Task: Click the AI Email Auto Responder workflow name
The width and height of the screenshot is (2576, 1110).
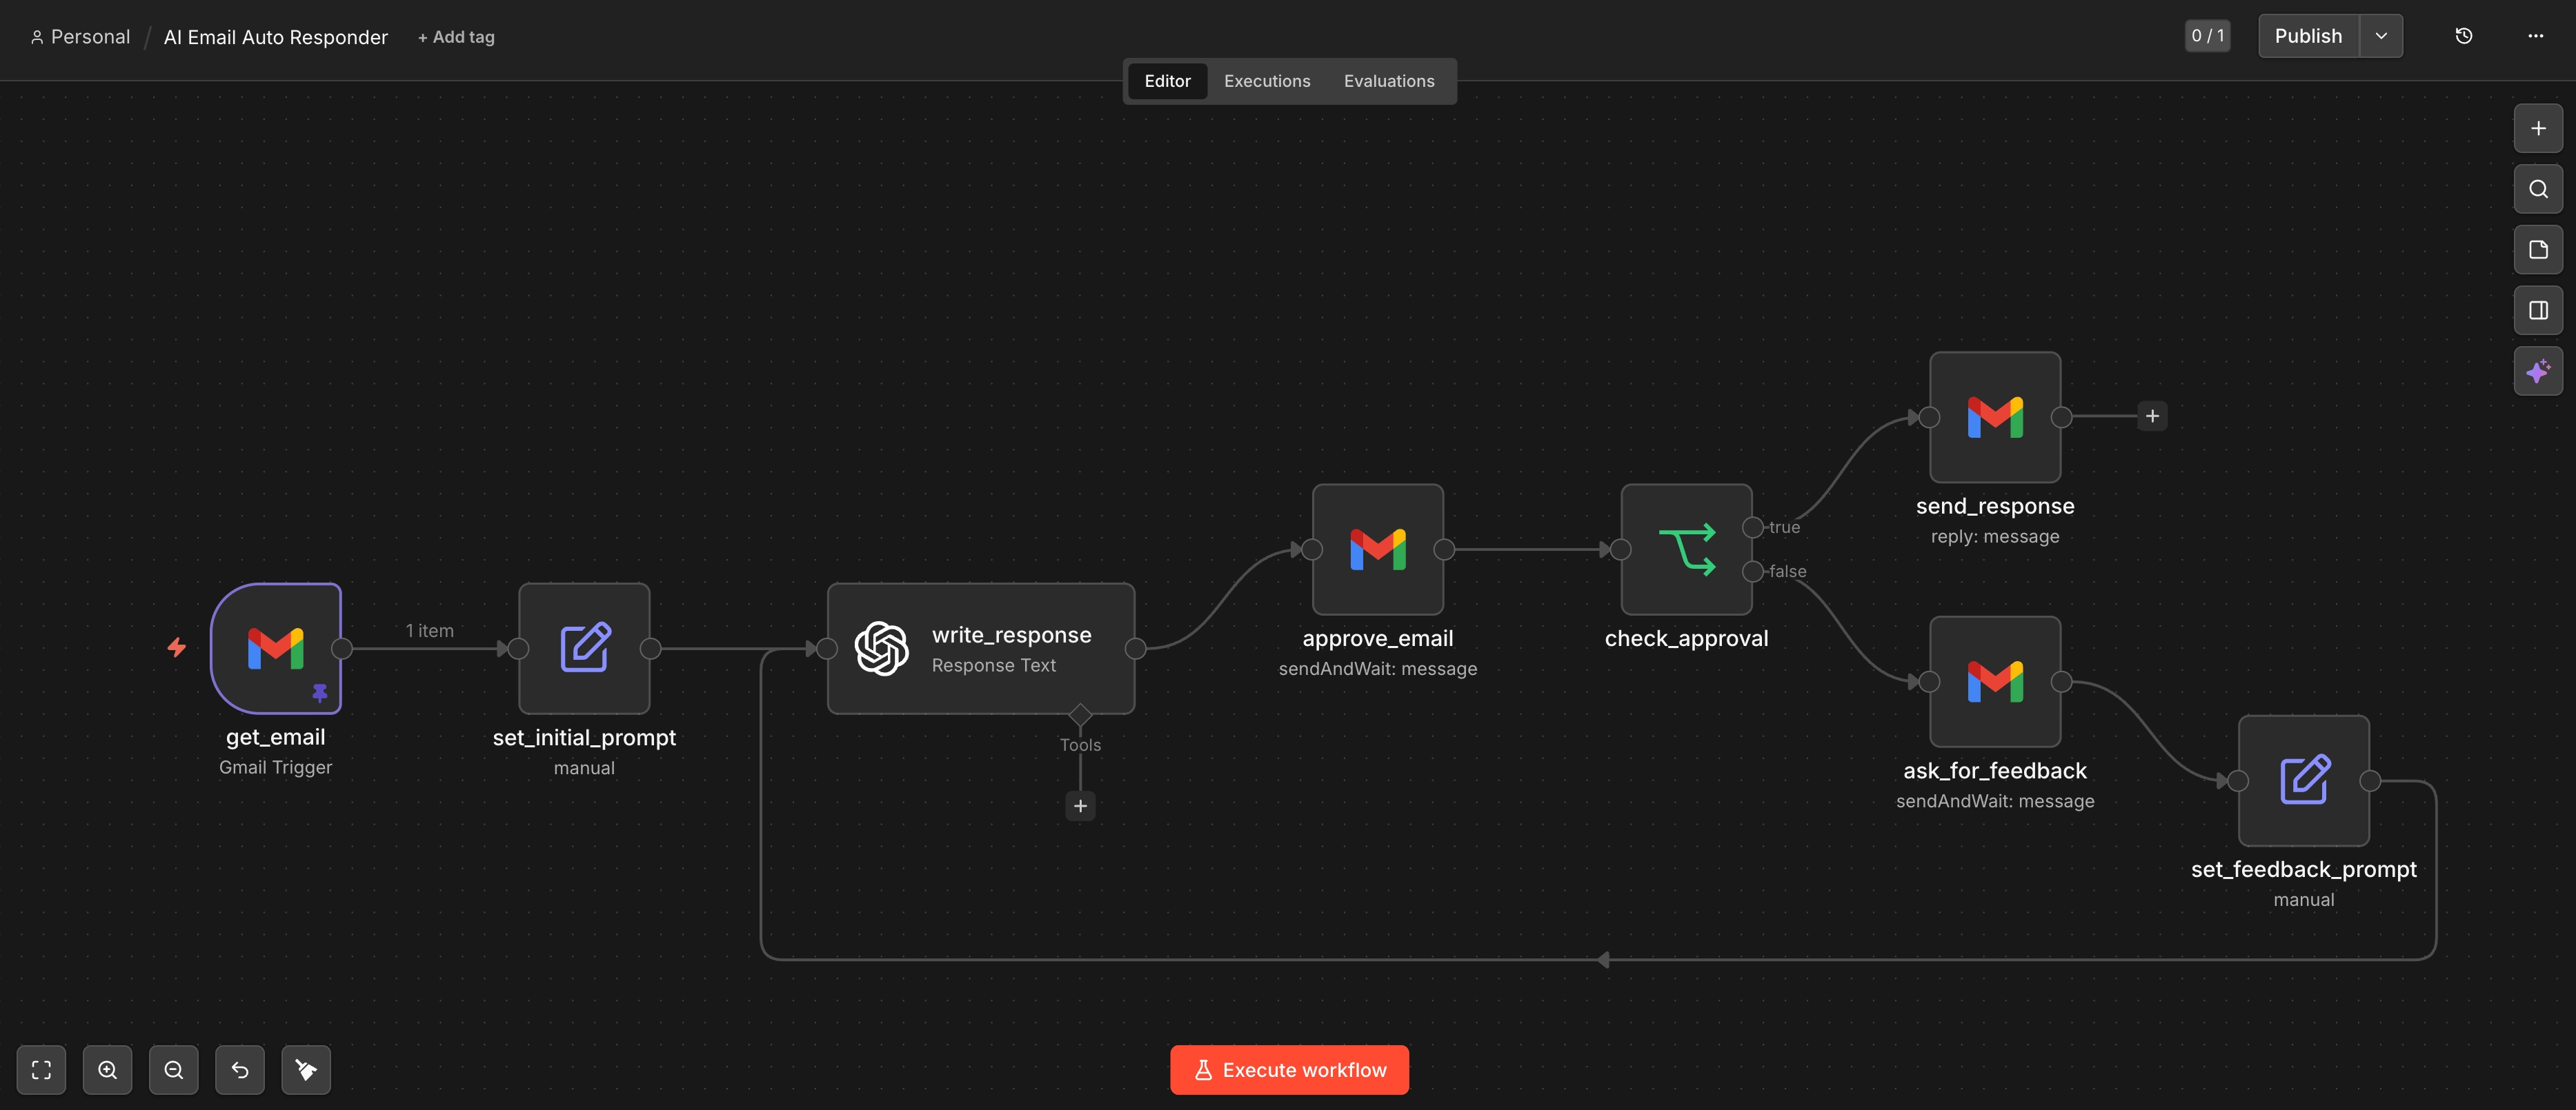Action: click(276, 37)
